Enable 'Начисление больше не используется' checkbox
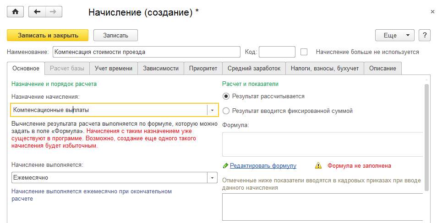437x223 pixels. [x=304, y=52]
